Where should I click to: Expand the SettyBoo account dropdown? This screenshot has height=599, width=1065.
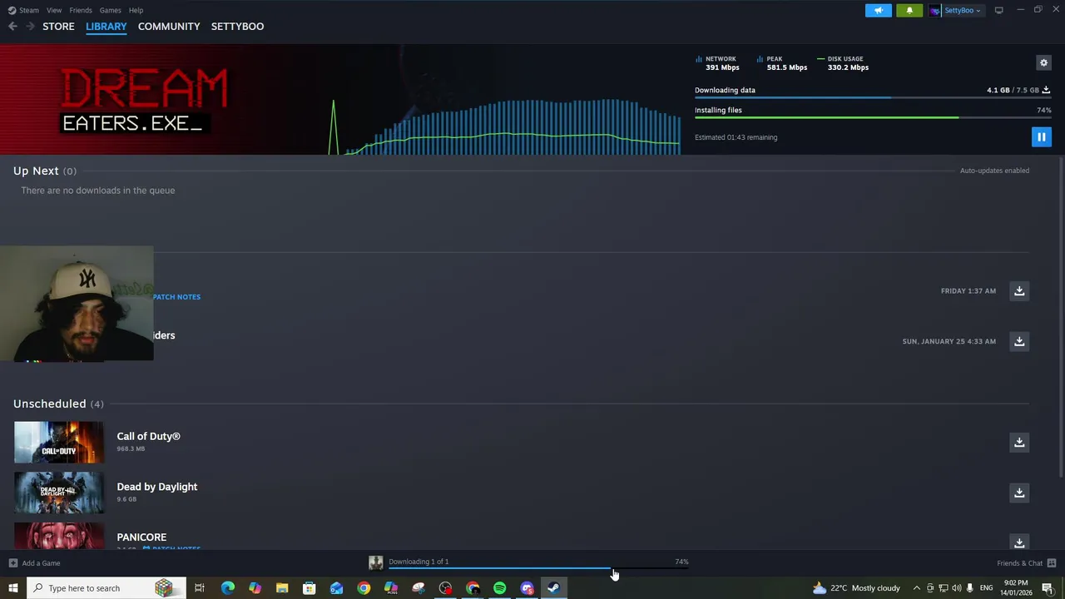coord(978,11)
